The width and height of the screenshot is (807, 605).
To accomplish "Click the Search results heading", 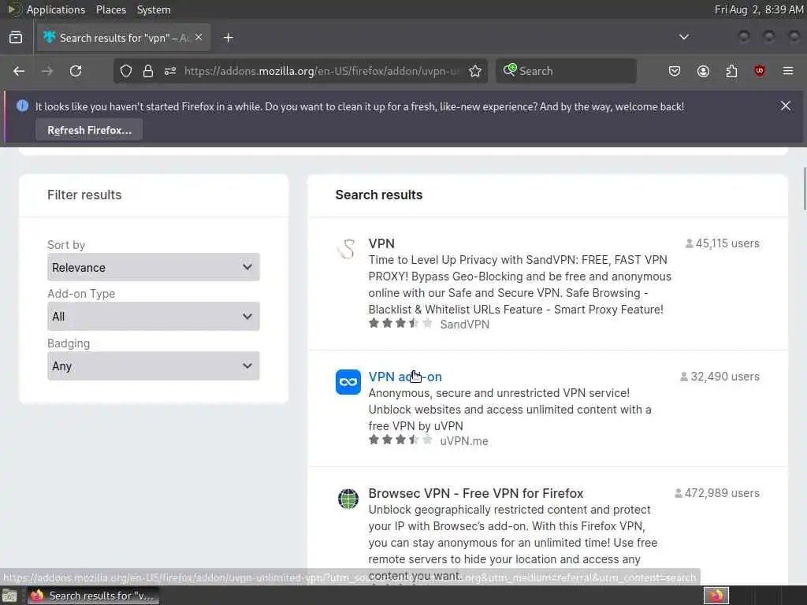I will pos(379,195).
